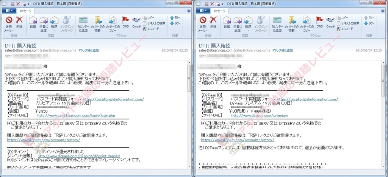
Task: Open d2pass.com/premium link in right window
Action: 260,115
